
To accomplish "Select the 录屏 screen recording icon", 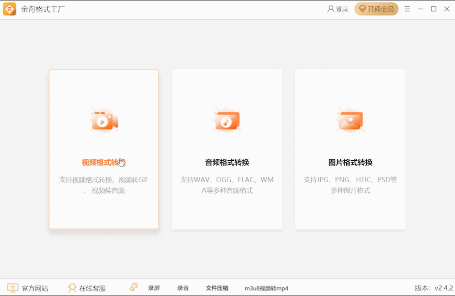I will click(x=133, y=287).
